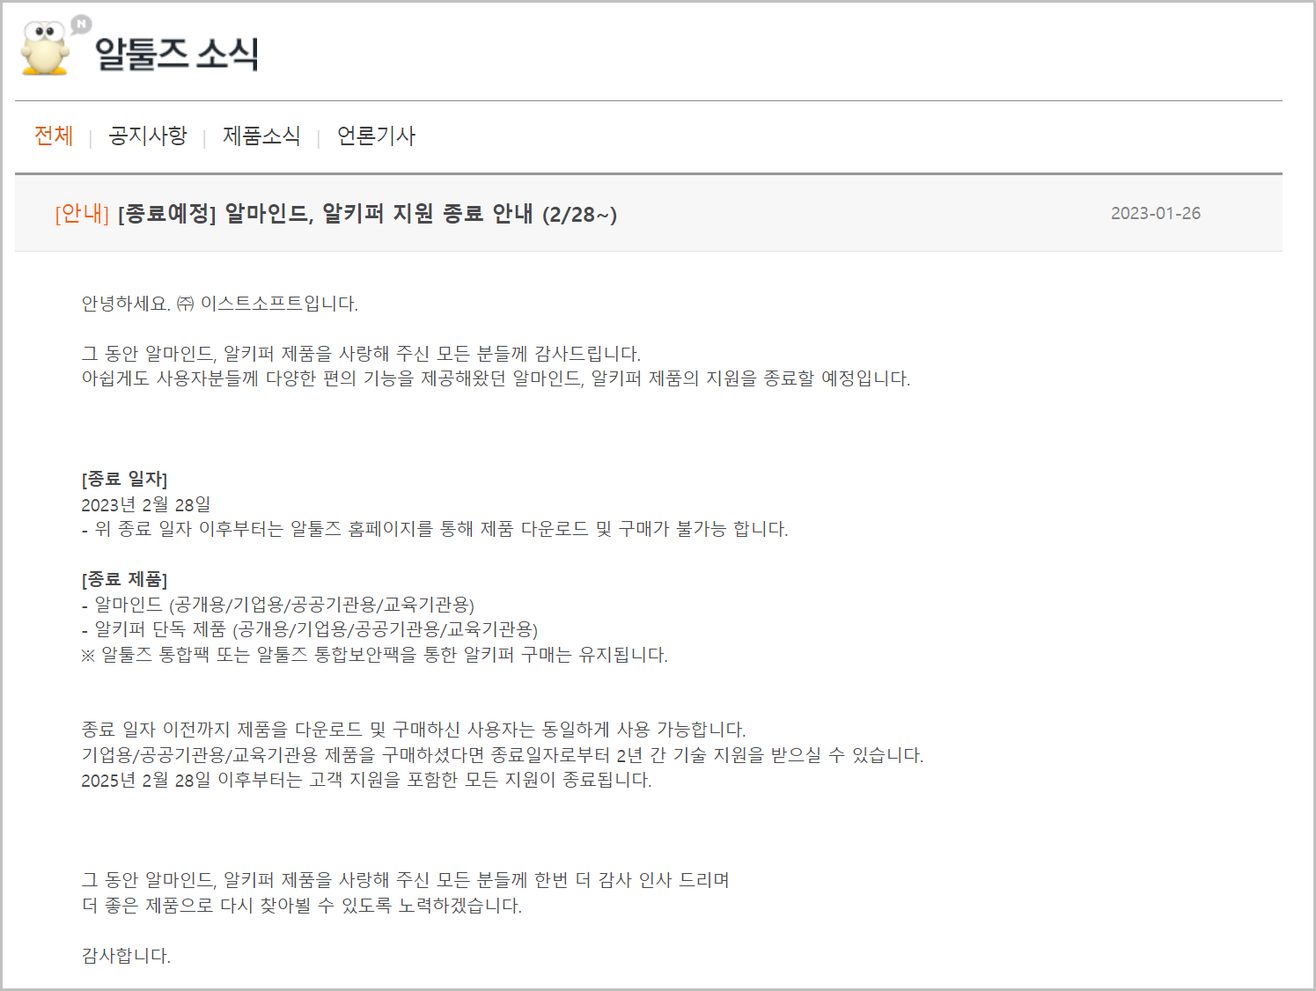Click the 더 좋은 제품으로 다시 찾아뵐 sentence
The width and height of the screenshot is (1316, 991).
[x=302, y=906]
